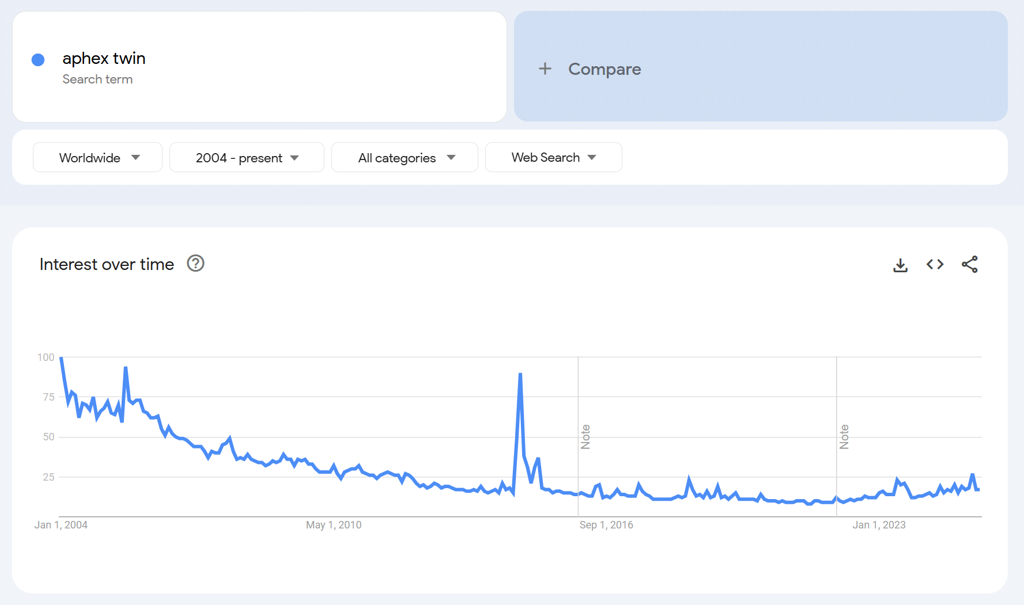Click the blue dot beside aphex twin
The image size is (1024, 605).
pos(38,60)
